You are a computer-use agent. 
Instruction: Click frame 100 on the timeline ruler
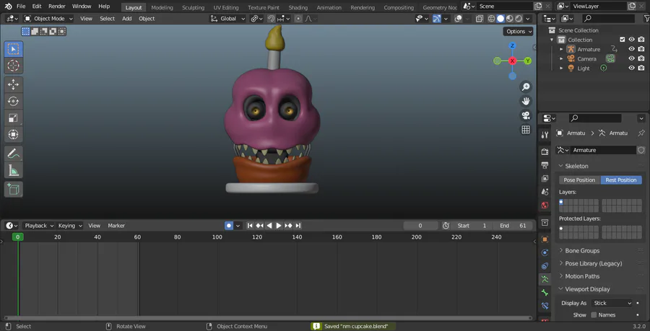point(217,237)
